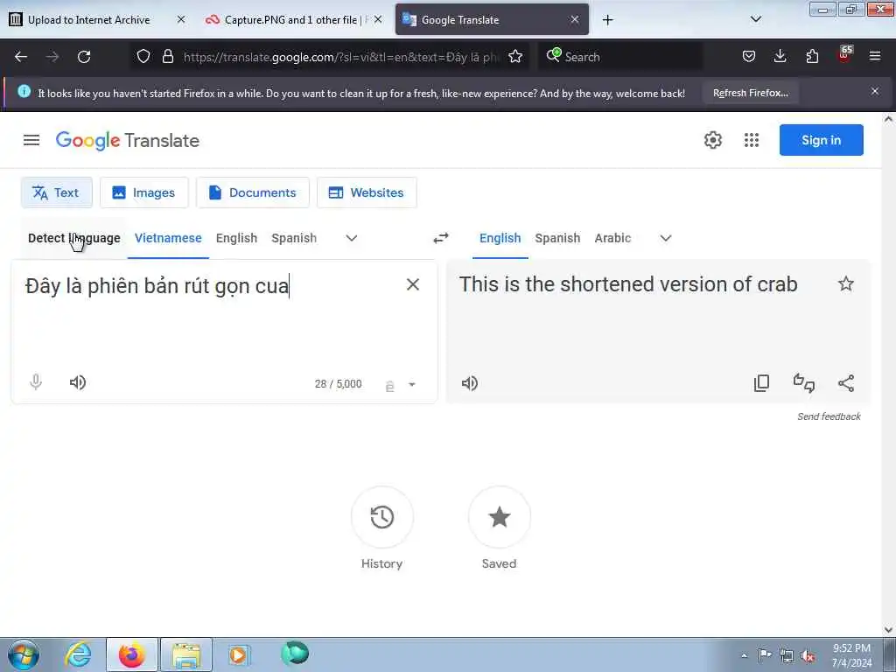Screen dimensions: 896x672
Task: Save translation with the star icon
Action: point(846,284)
